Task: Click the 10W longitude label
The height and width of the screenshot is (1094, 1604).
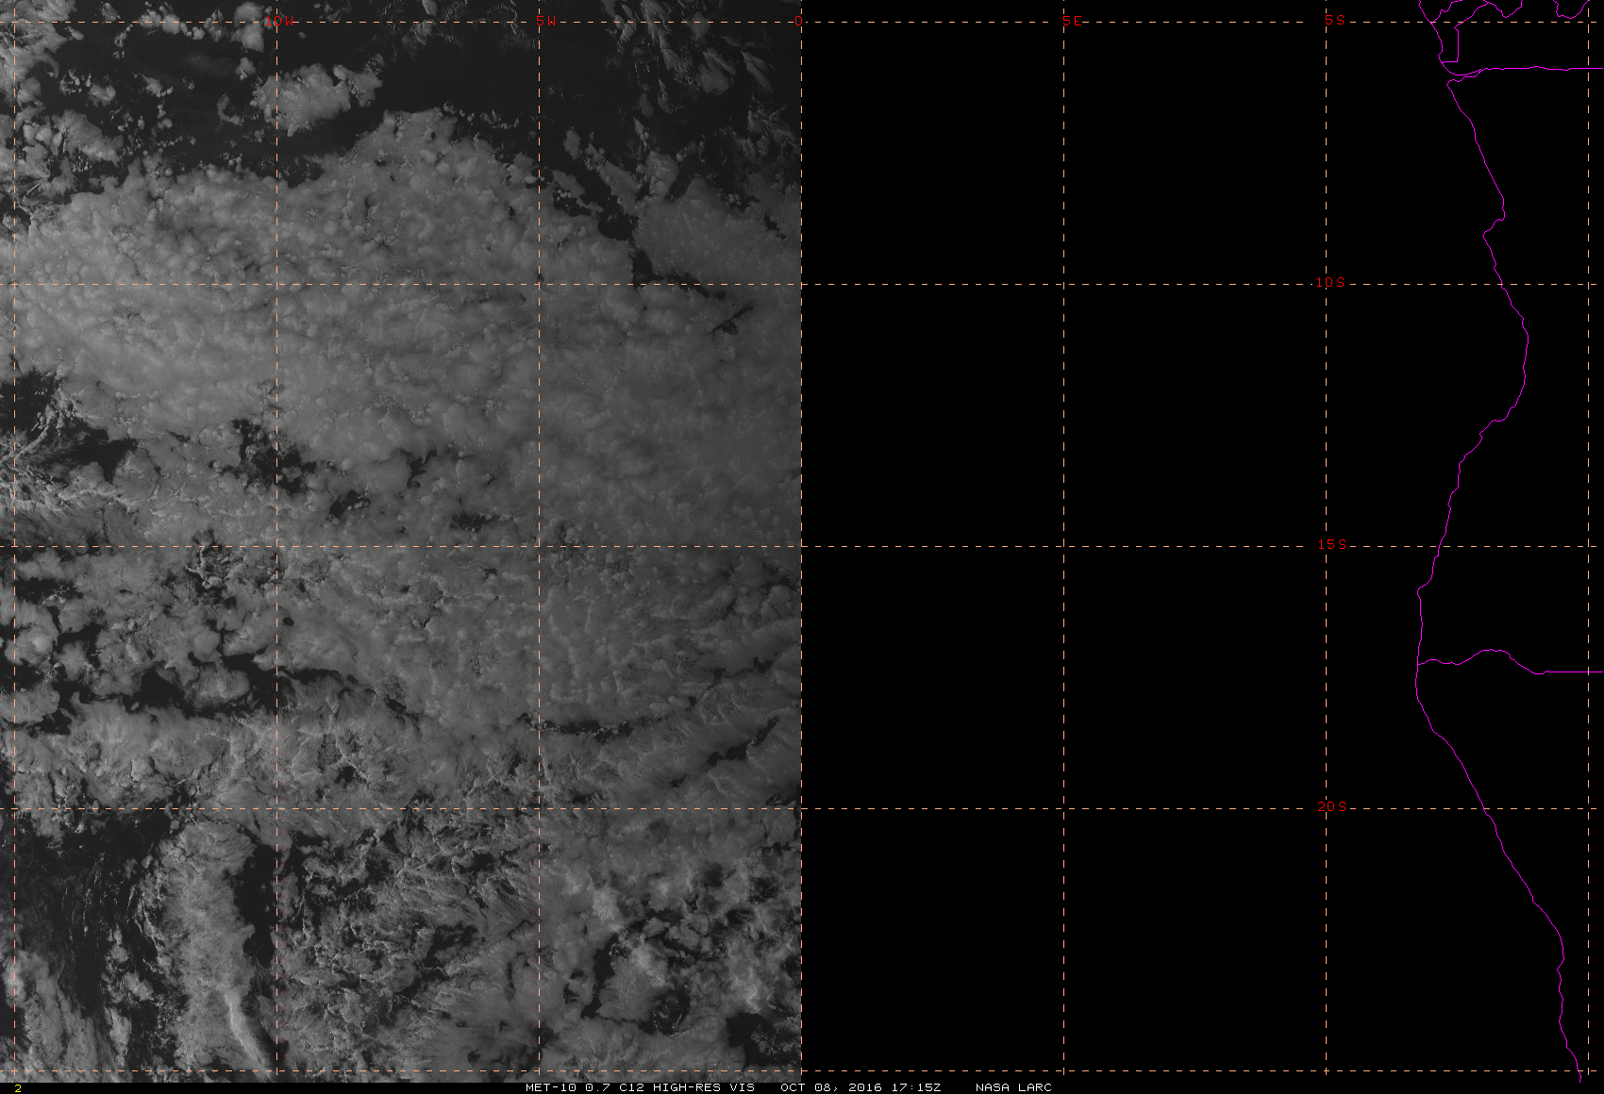Action: (x=278, y=21)
